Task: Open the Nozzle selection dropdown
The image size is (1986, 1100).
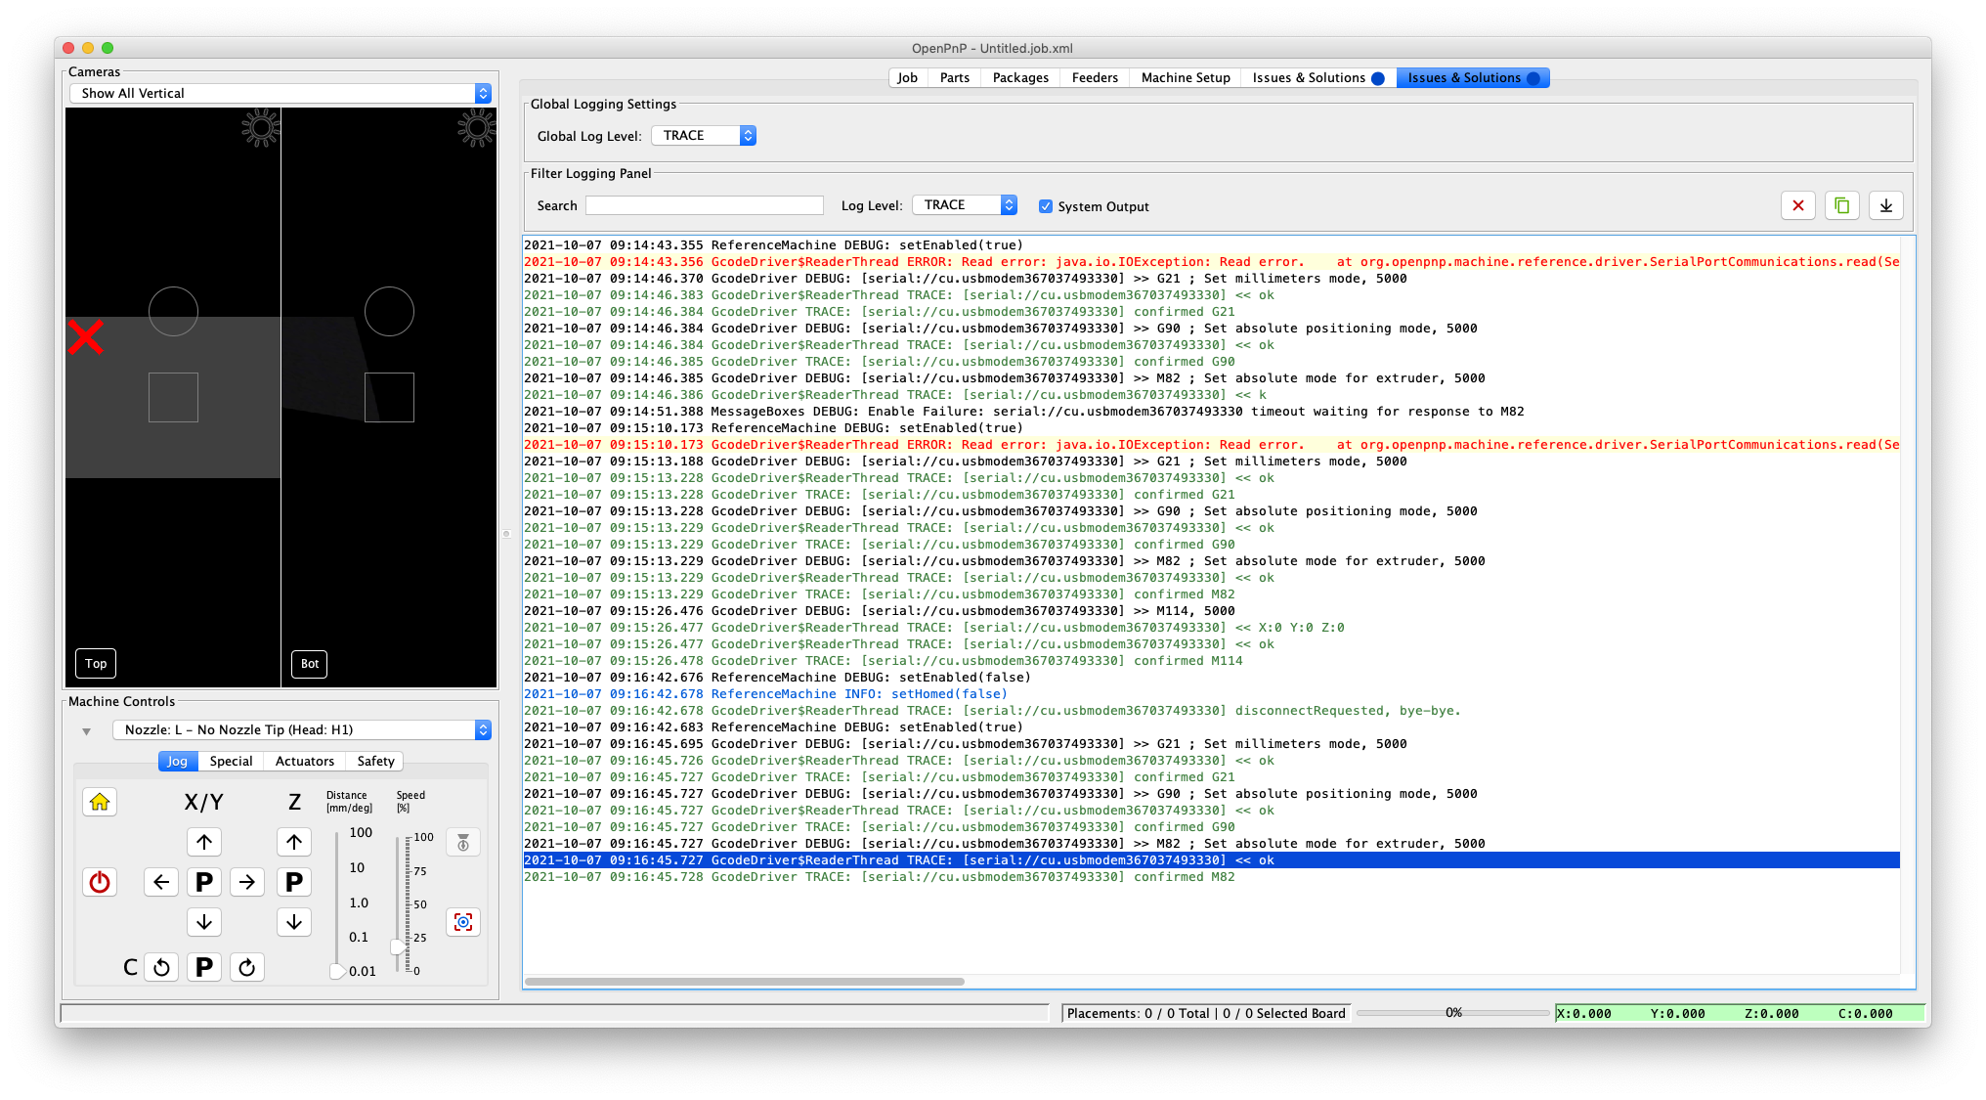Action: click(x=298, y=729)
